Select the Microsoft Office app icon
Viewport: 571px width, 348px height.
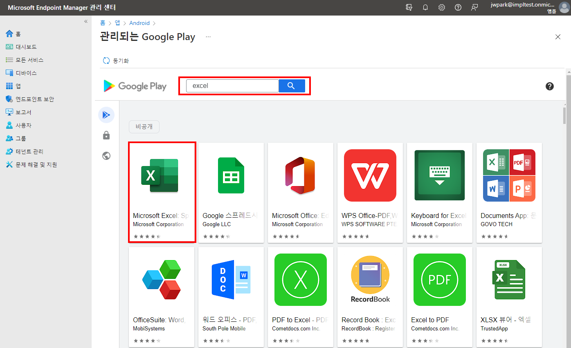point(301,175)
